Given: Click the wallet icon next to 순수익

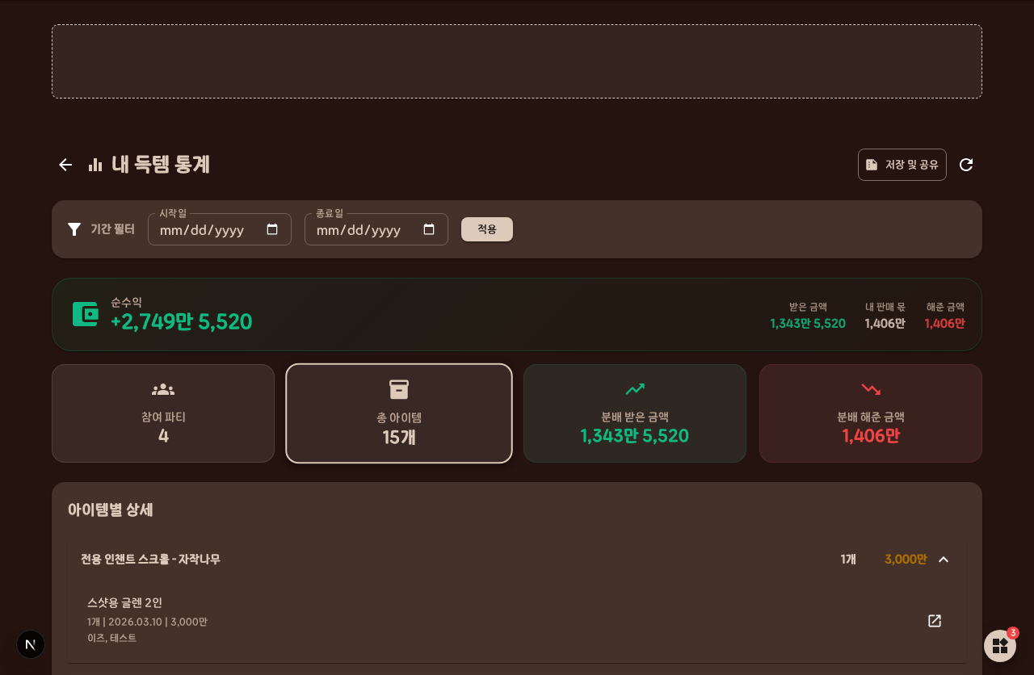Looking at the screenshot, I should pos(85,314).
